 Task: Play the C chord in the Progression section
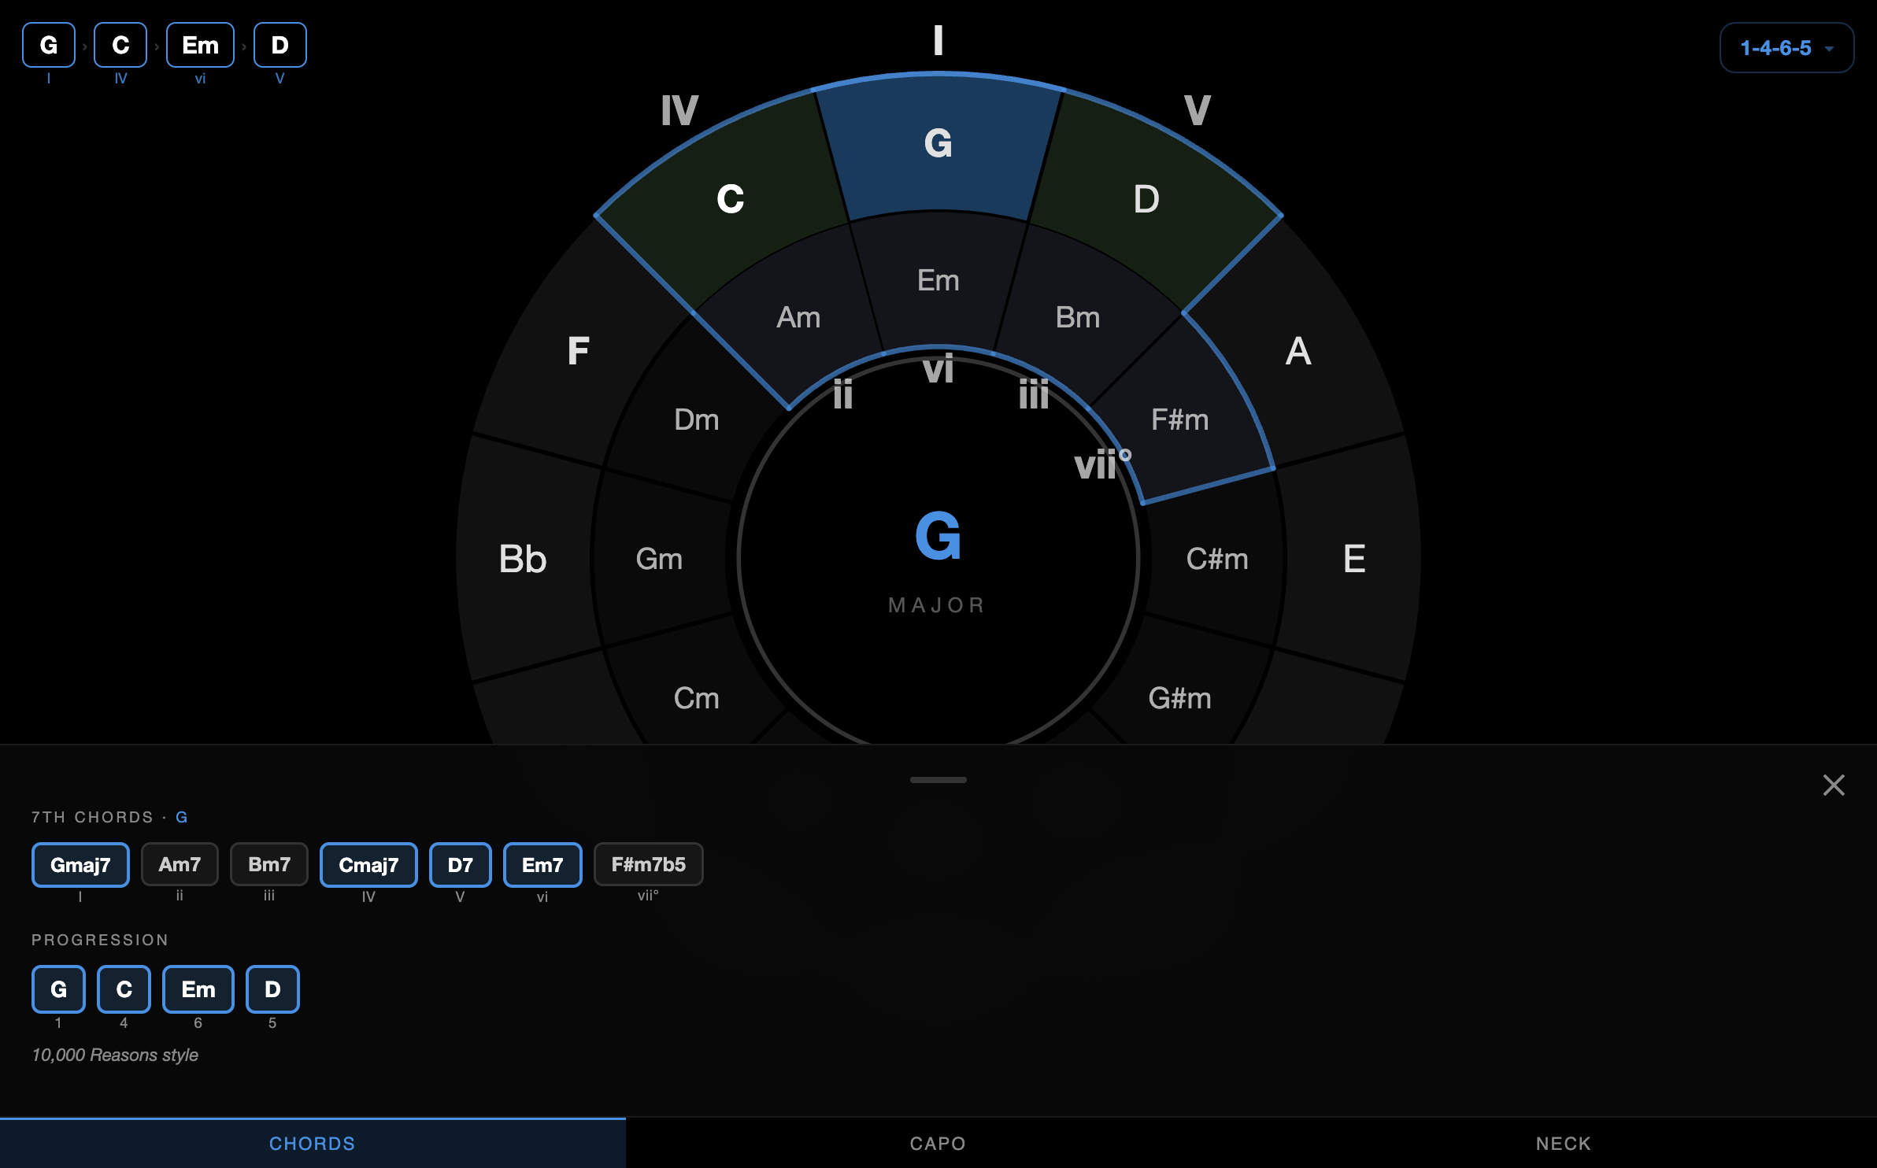point(124,989)
